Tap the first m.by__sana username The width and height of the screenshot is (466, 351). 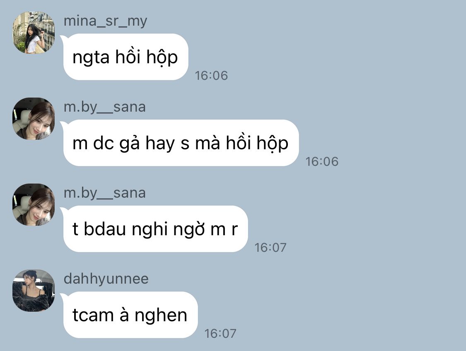tap(105, 107)
